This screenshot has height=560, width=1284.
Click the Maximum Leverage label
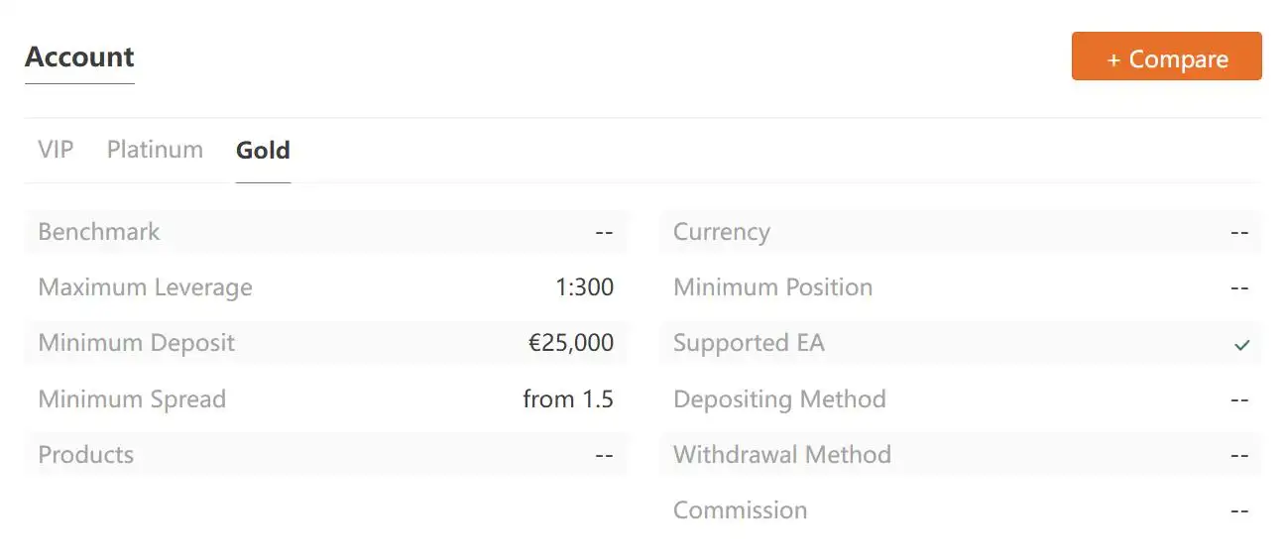coord(146,287)
